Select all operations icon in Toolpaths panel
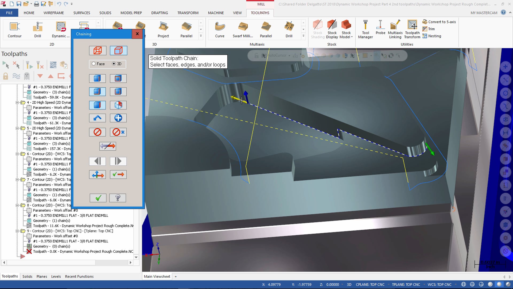 pyautogui.click(x=6, y=65)
